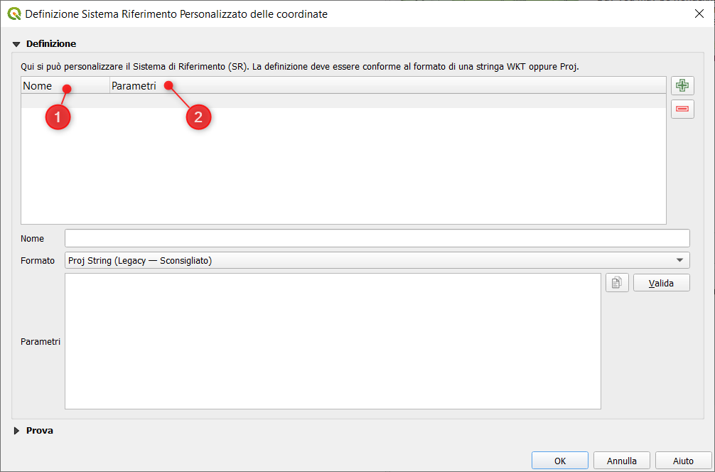
Task: Confirm with the OK button
Action: pyautogui.click(x=559, y=461)
